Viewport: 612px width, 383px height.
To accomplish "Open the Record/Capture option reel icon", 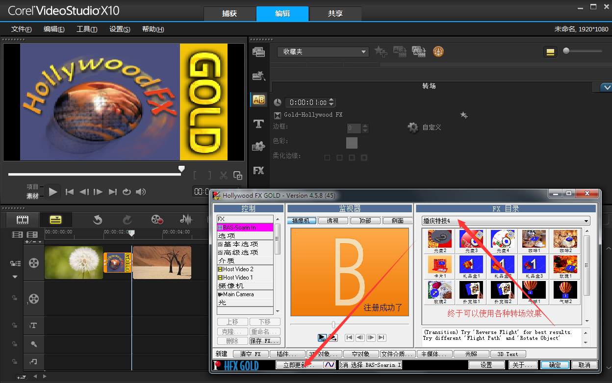I will (x=157, y=220).
